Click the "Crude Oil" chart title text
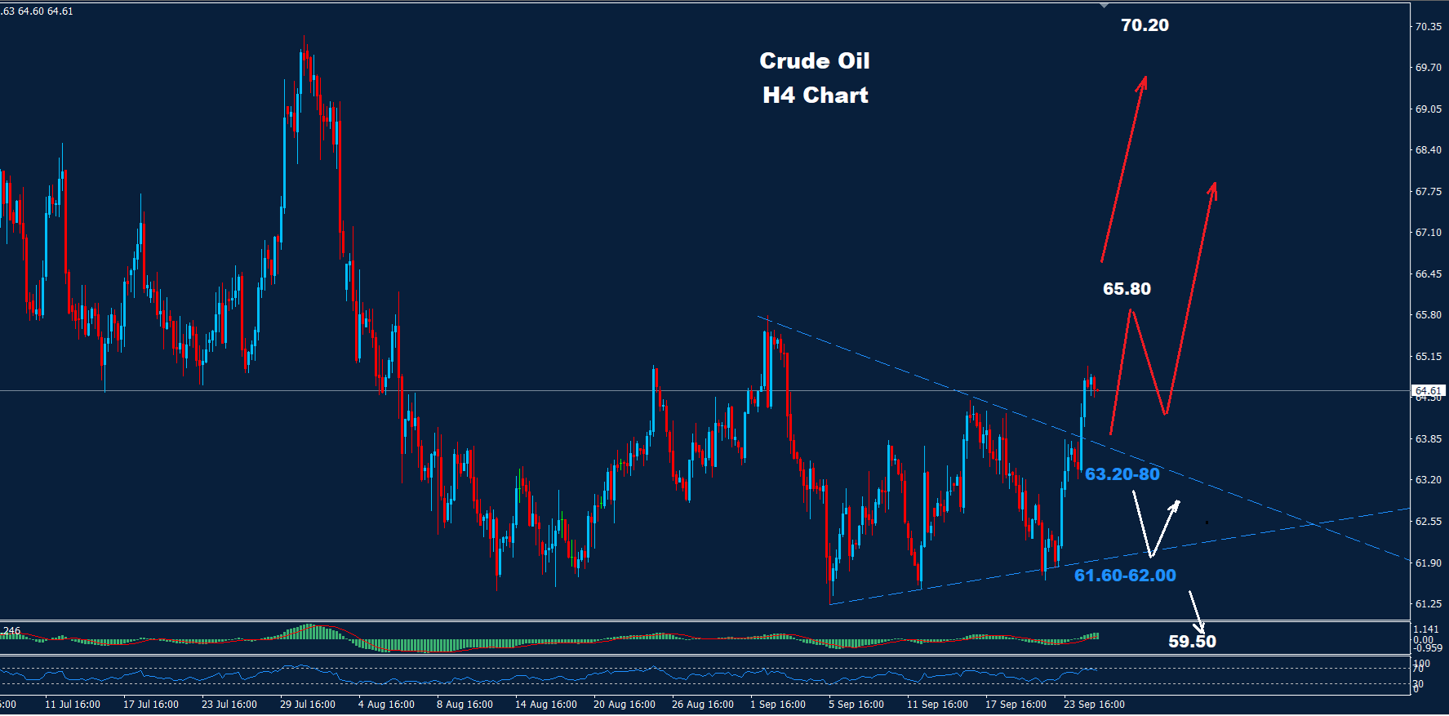This screenshot has height=716, width=1449. (814, 61)
